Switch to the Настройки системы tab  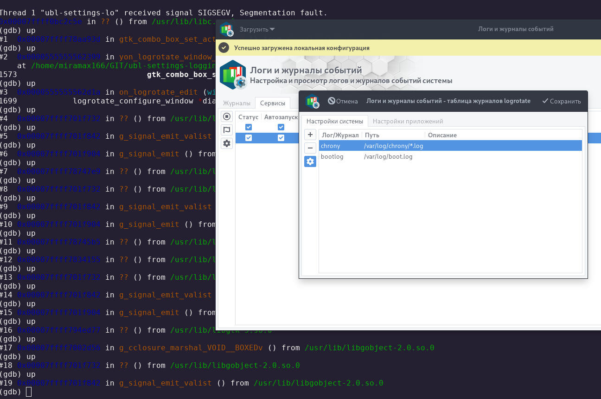click(335, 121)
